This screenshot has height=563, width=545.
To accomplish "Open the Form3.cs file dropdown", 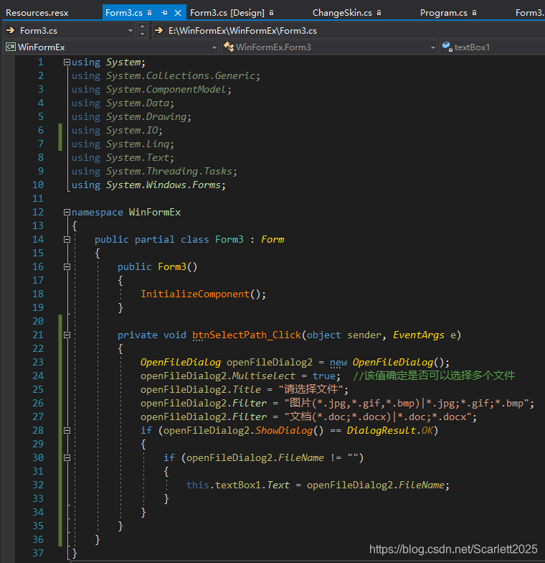I will 131,31.
